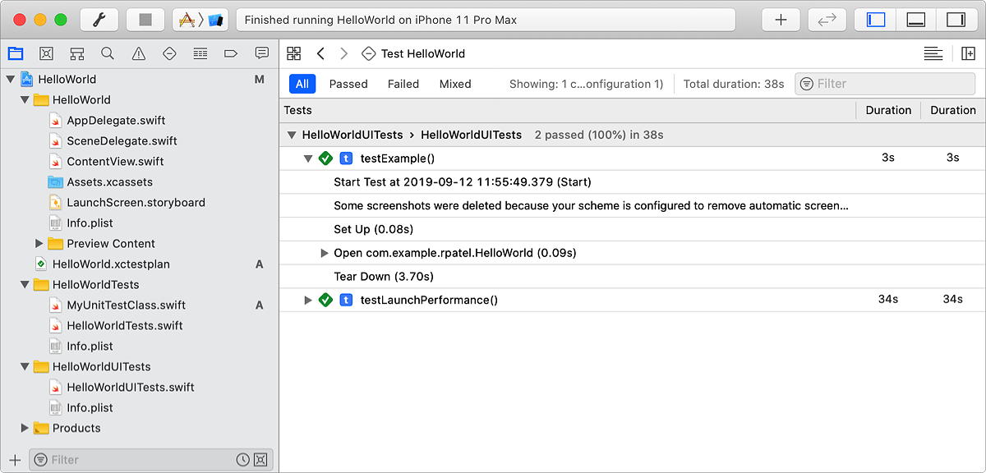The height and width of the screenshot is (473, 986).
Task: Open HelloWorldTests.swift file
Action: pos(125,326)
